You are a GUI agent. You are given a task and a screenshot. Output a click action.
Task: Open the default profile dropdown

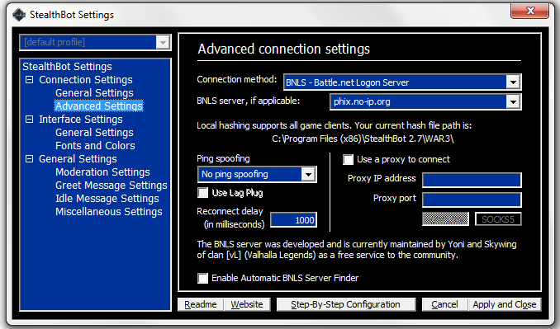click(x=163, y=42)
